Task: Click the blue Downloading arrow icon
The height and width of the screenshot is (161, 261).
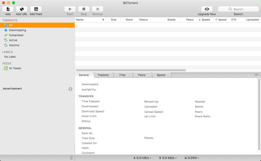Action: tap(6, 30)
